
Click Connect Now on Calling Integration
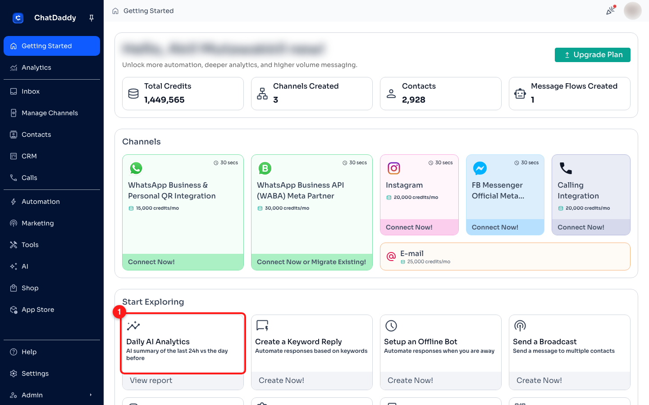(591, 227)
